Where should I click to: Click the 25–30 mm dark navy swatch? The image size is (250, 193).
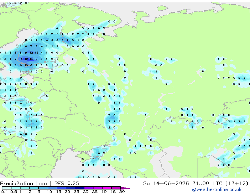(x=80, y=188)
